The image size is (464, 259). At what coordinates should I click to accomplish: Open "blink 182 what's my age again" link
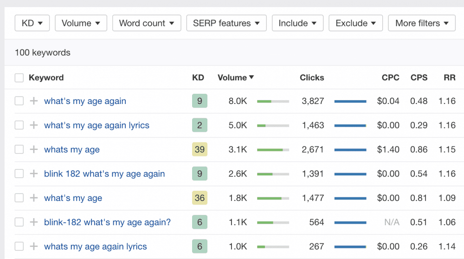(104, 174)
